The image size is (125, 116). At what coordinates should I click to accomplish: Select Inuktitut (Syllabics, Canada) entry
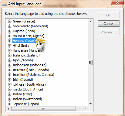33,75
